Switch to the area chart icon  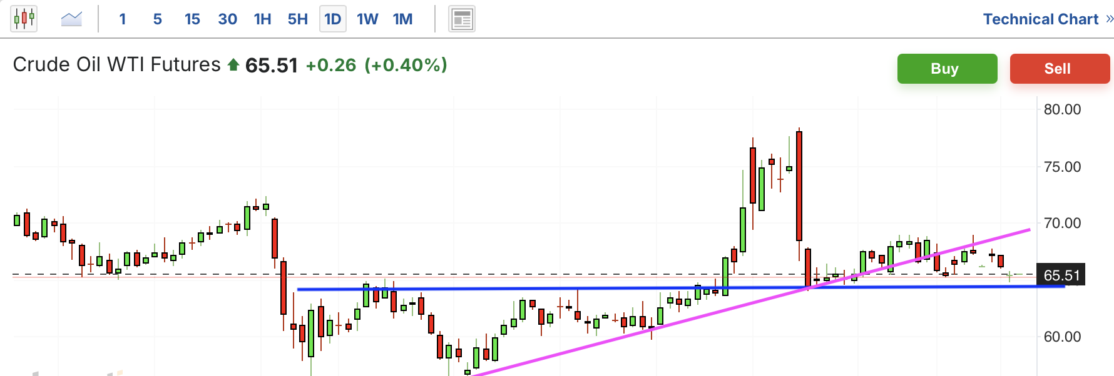coord(71,19)
